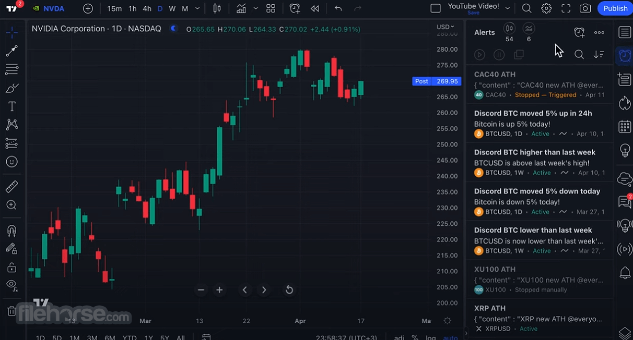
Task: Open the quick search magnifier
Action: (526, 8)
